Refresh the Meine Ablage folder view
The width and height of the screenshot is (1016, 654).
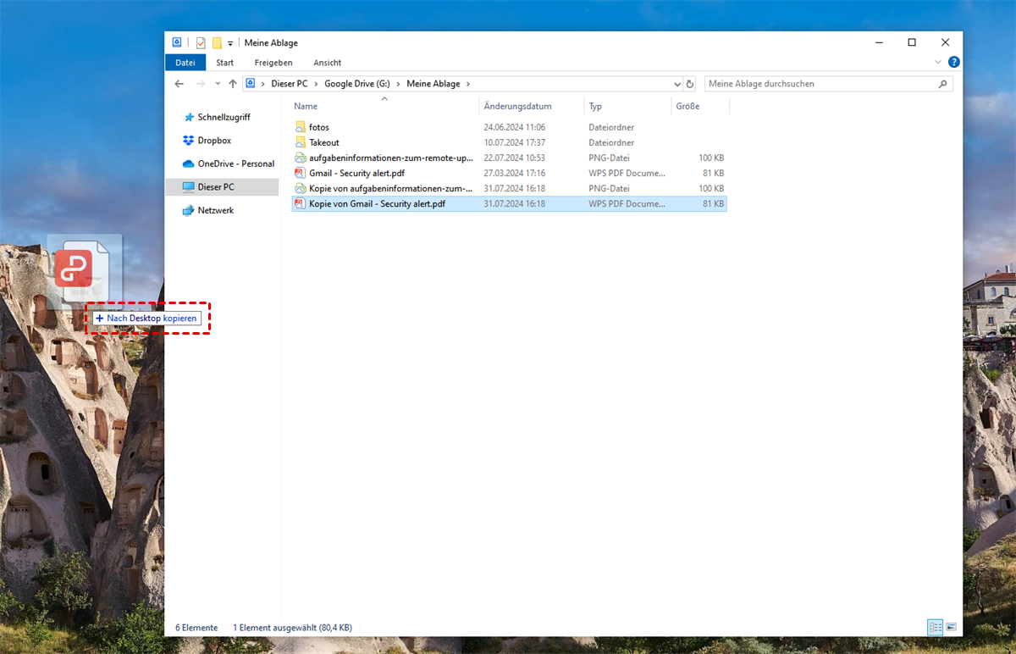[690, 84]
